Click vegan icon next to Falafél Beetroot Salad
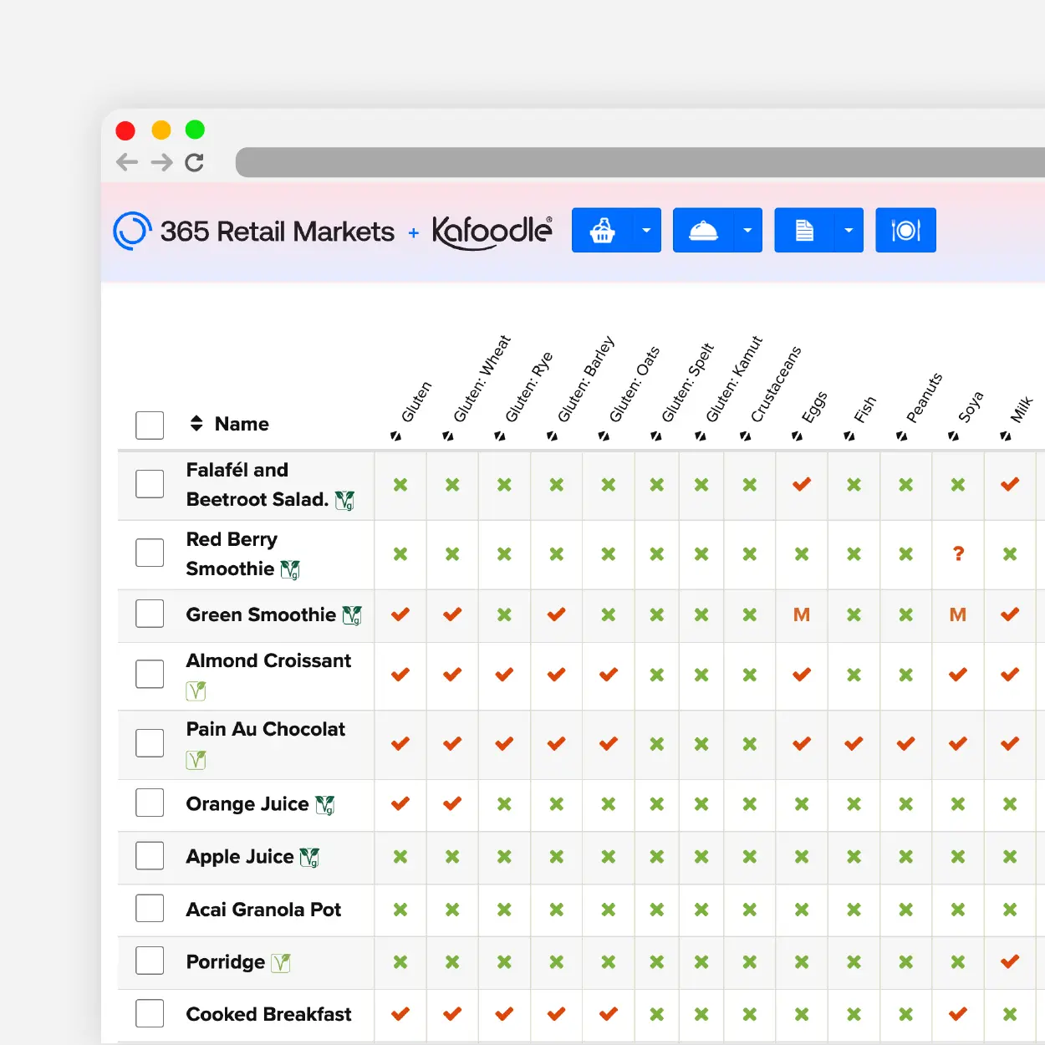The image size is (1045, 1045). coord(344,500)
